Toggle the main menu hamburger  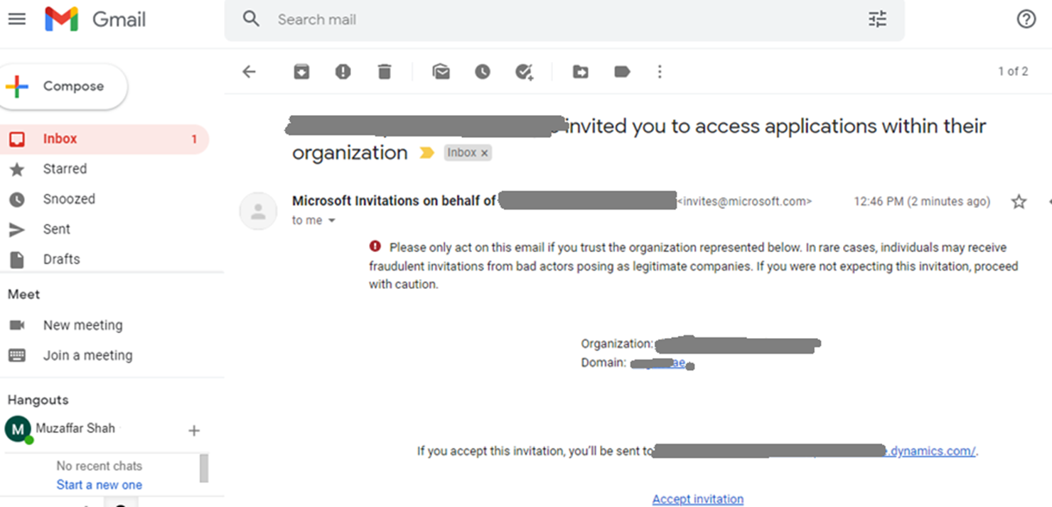tap(17, 19)
